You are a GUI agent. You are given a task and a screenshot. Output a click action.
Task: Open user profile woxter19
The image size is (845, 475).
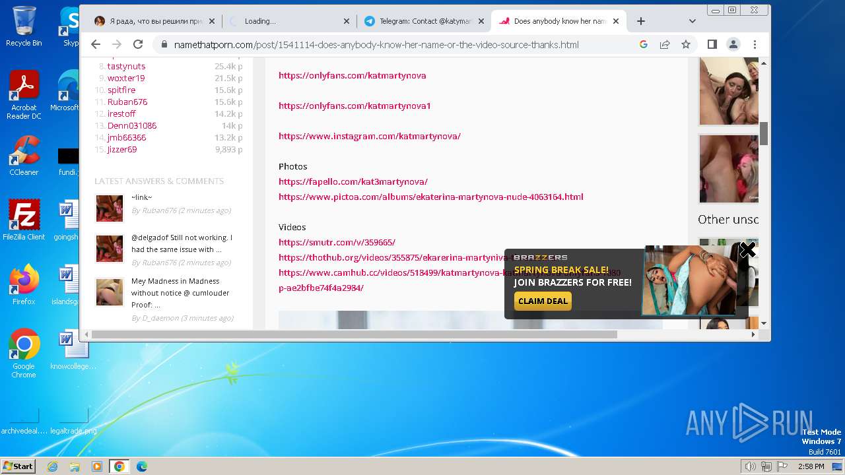(x=126, y=78)
